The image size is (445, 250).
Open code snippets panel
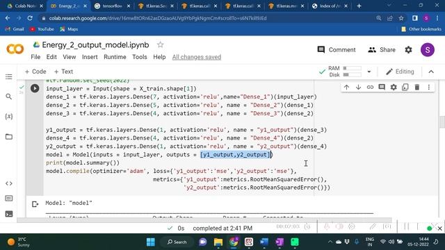(9, 183)
